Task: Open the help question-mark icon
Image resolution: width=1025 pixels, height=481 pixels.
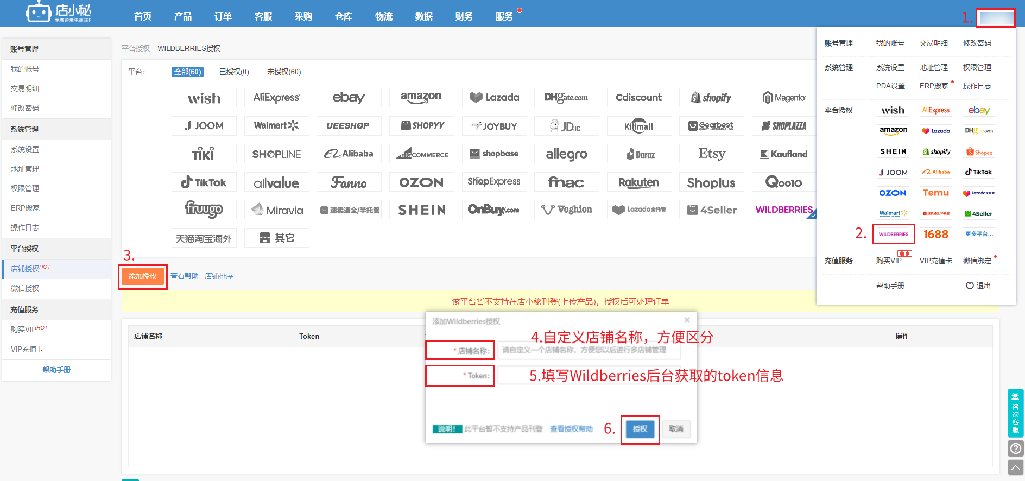Action: coord(1016,448)
